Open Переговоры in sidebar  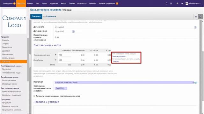(x=7, y=47)
